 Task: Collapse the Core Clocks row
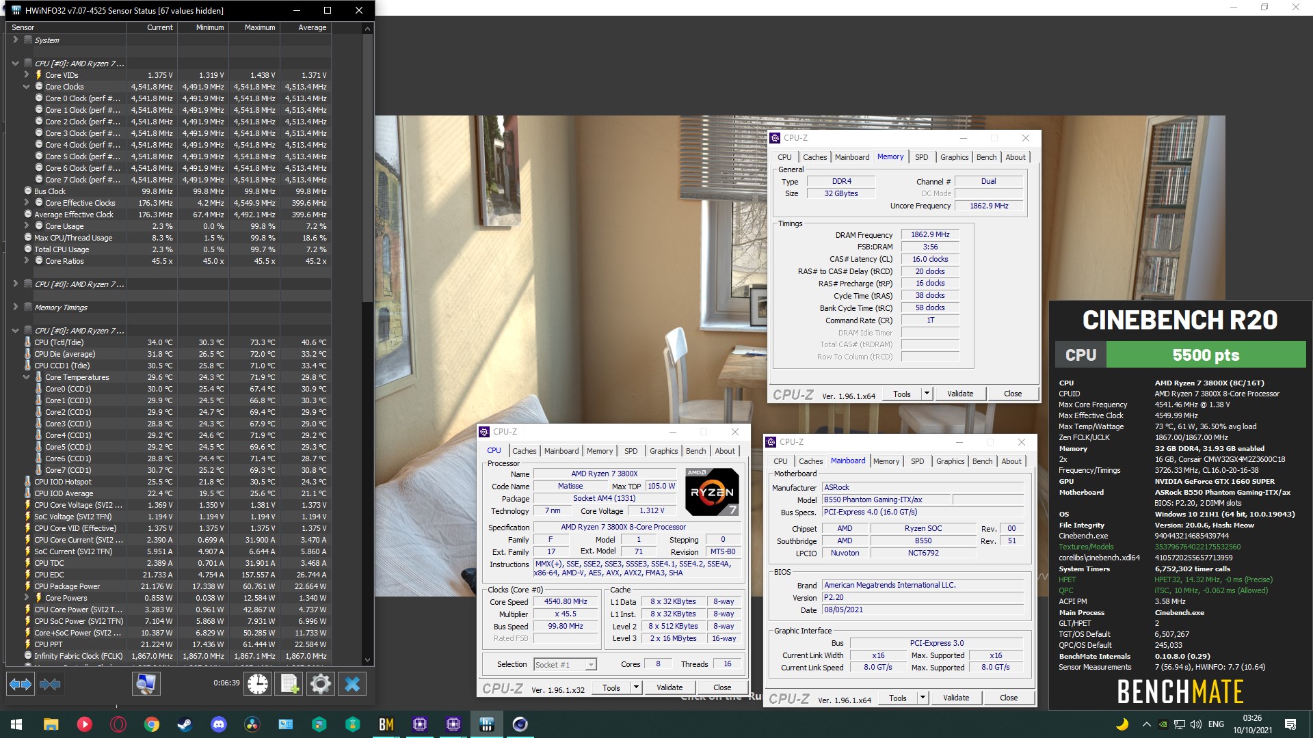(x=26, y=87)
